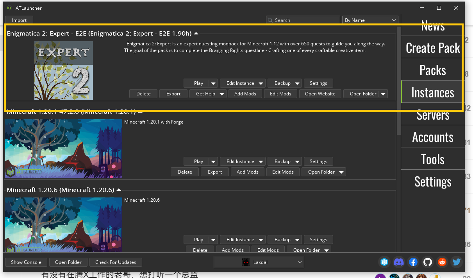This screenshot has width=473, height=278.
Task: Open the Discord icon link
Action: pyautogui.click(x=399, y=262)
